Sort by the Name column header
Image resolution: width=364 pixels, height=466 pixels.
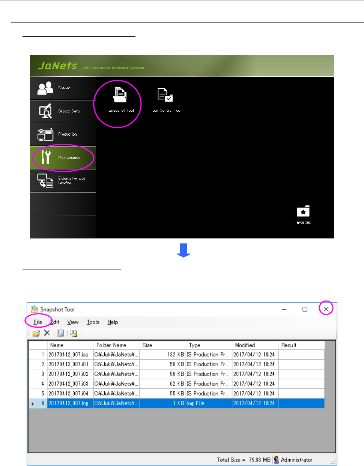click(70, 345)
